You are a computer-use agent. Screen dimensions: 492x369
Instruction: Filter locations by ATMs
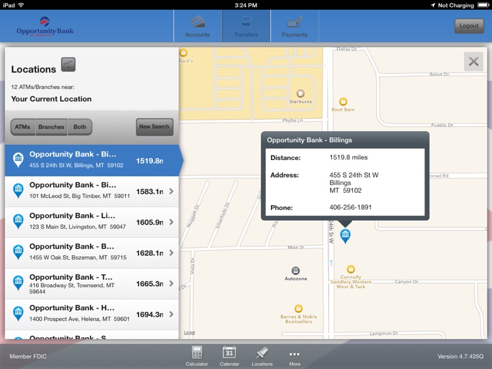[22, 127]
